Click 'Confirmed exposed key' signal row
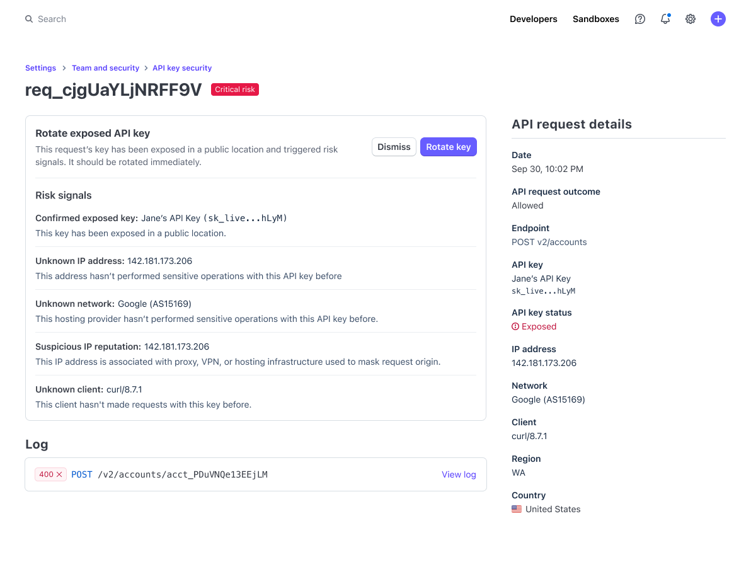 click(256, 226)
